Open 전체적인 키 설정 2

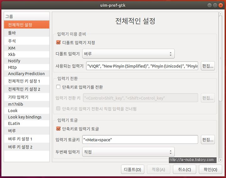pyautogui.click(x=27, y=89)
